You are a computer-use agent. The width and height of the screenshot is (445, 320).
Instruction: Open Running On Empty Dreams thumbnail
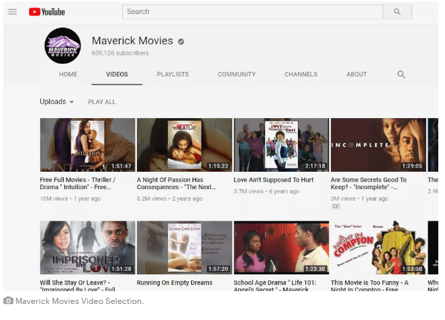185,248
